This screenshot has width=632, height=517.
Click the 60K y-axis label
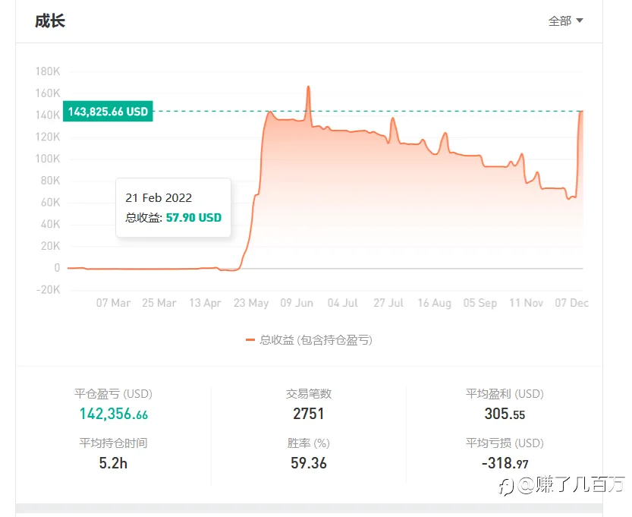pos(50,202)
